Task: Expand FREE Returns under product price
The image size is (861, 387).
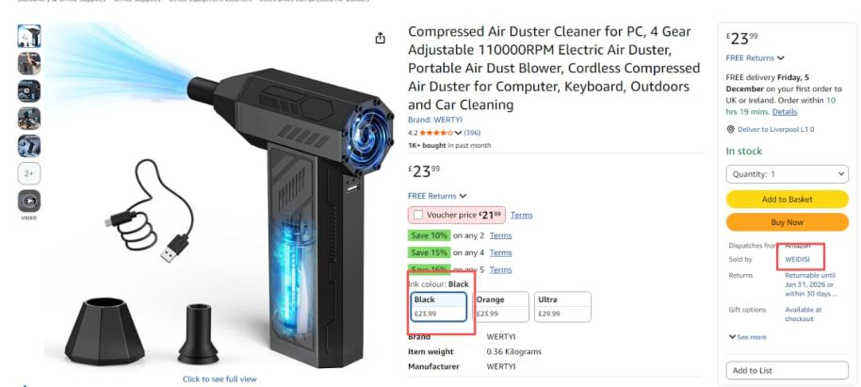Action: (x=437, y=196)
